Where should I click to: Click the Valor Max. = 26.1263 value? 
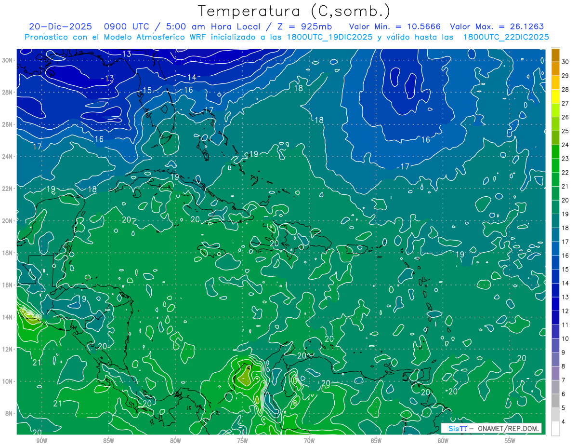click(x=497, y=27)
